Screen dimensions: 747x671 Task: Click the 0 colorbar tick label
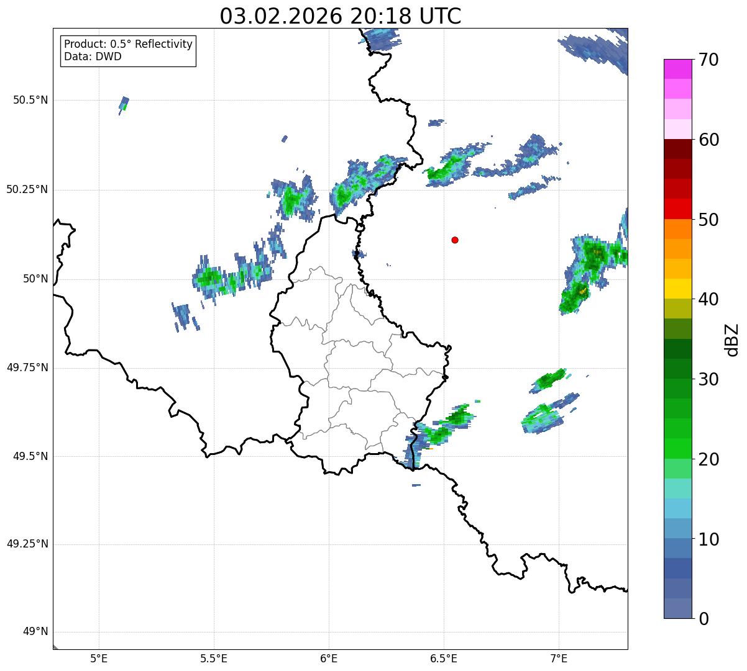[703, 619]
